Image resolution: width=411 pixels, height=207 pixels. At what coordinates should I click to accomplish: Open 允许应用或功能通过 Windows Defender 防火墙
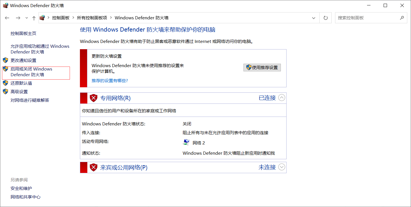[x=40, y=49]
